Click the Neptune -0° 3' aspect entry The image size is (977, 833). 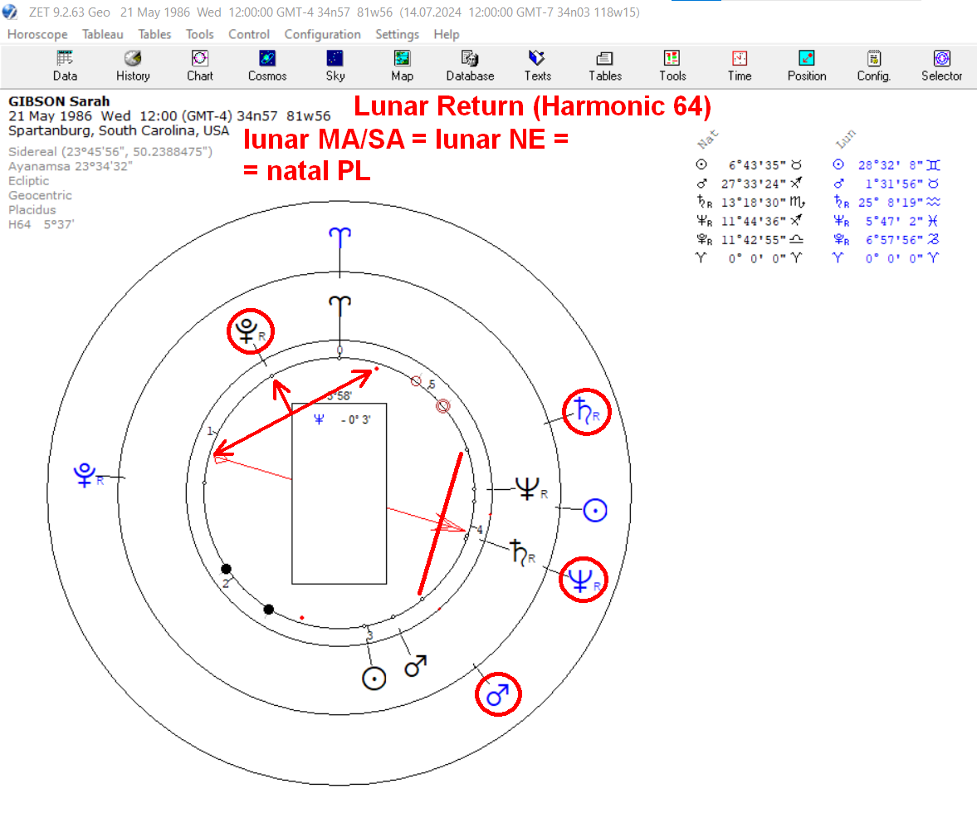pyautogui.click(x=342, y=419)
